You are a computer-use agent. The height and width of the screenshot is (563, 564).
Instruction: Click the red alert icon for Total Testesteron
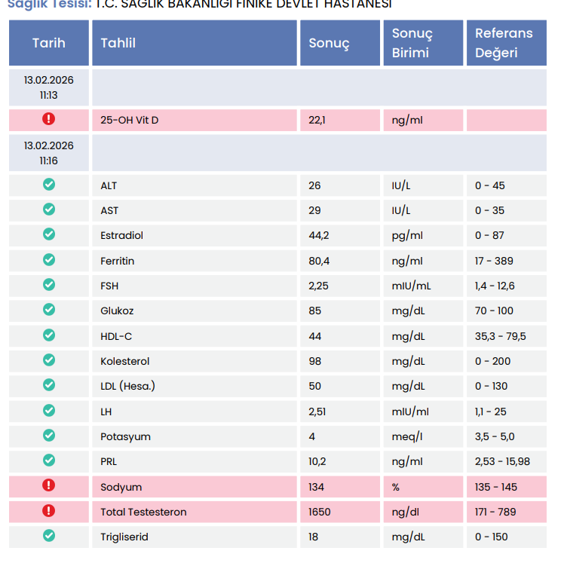click(x=48, y=510)
